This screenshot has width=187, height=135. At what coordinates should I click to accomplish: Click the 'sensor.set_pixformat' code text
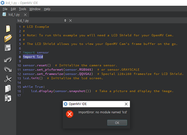[43, 70]
